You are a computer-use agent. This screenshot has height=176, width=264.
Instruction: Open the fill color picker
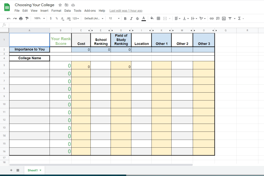[152, 18]
